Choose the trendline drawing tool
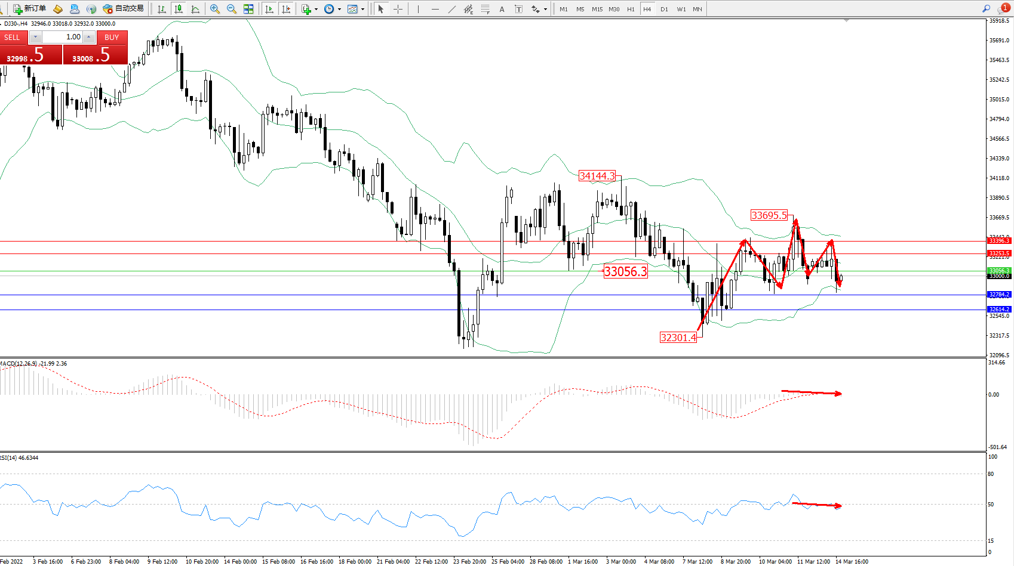Viewport: 1014px width, 566px height. click(451, 9)
